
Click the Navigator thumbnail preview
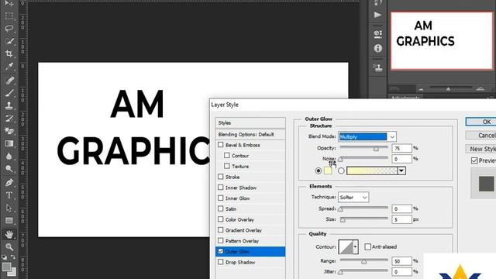click(442, 41)
